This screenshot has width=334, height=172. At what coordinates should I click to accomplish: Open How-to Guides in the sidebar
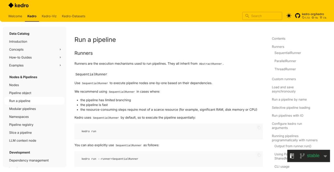click(20, 57)
